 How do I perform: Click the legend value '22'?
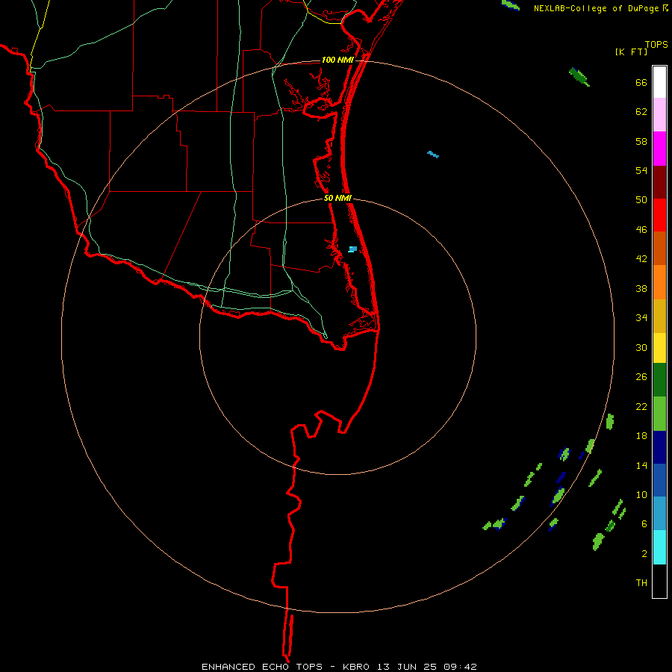[641, 406]
